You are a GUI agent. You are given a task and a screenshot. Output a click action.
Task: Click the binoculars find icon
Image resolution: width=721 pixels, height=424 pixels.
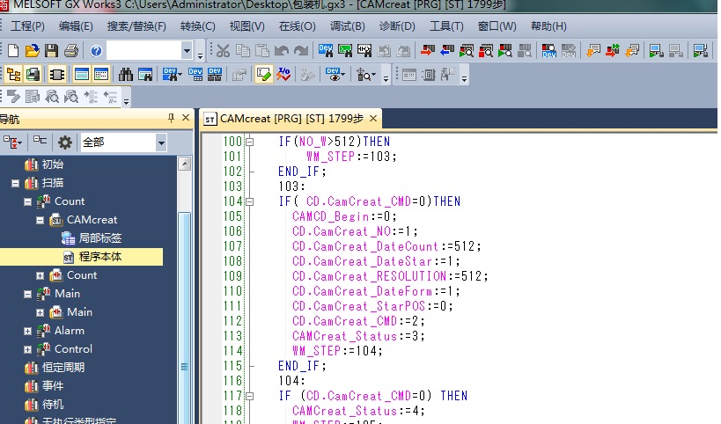[x=126, y=75]
